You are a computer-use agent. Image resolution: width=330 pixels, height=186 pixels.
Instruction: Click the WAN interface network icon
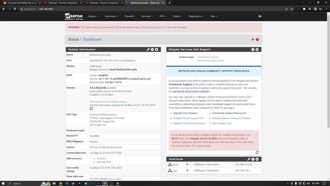point(170,164)
